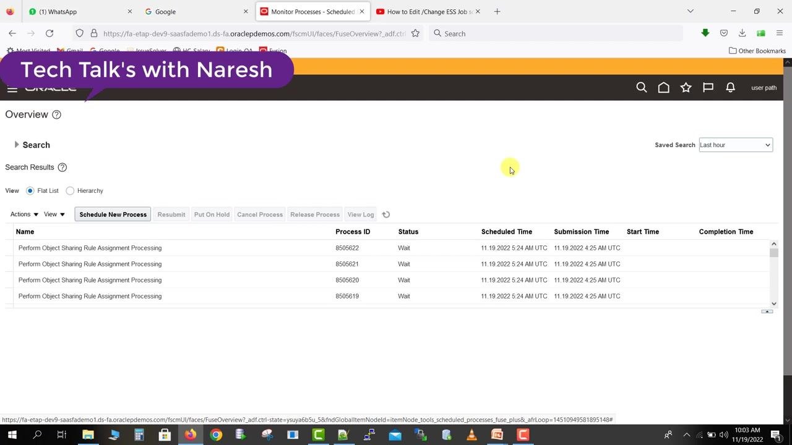Viewport: 792px width, 445px height.
Task: Sort by the Status column header
Action: click(408, 232)
